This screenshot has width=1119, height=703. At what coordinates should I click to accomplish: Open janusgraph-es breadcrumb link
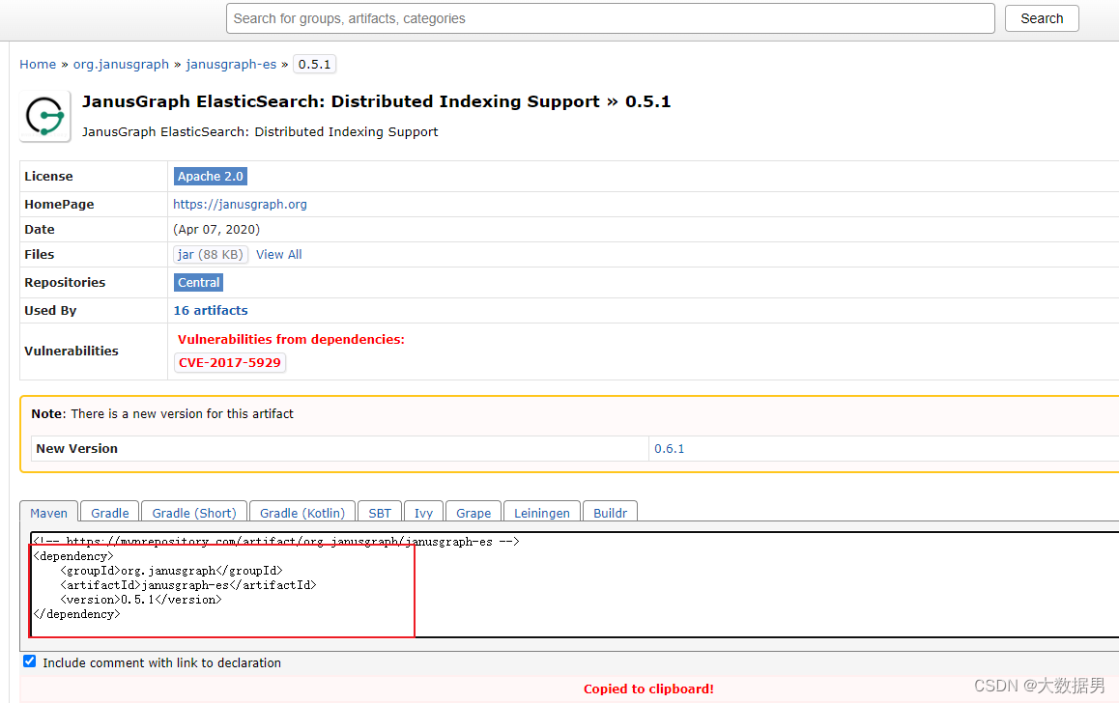click(231, 64)
